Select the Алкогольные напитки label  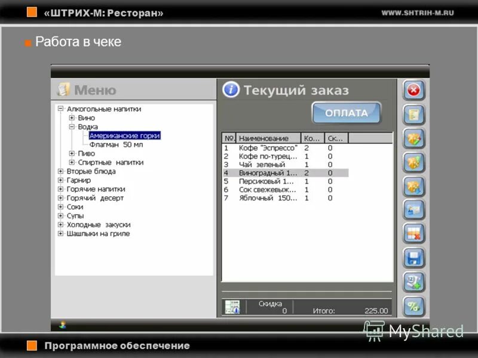[104, 109]
